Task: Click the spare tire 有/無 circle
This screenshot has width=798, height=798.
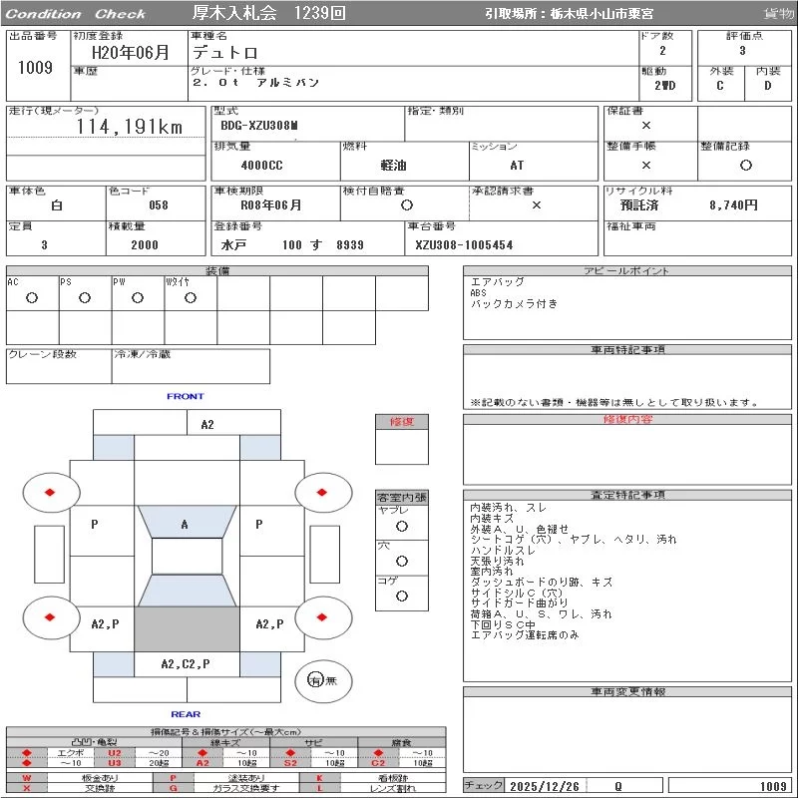Action: coord(323,680)
